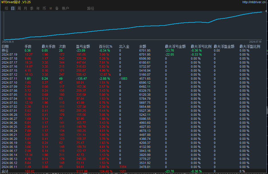Select the 2024.07.17 date row
The width and height of the screenshot is (268, 174).
pyautogui.click(x=133, y=62)
